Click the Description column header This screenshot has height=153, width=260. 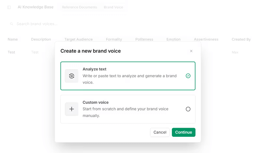point(41,39)
